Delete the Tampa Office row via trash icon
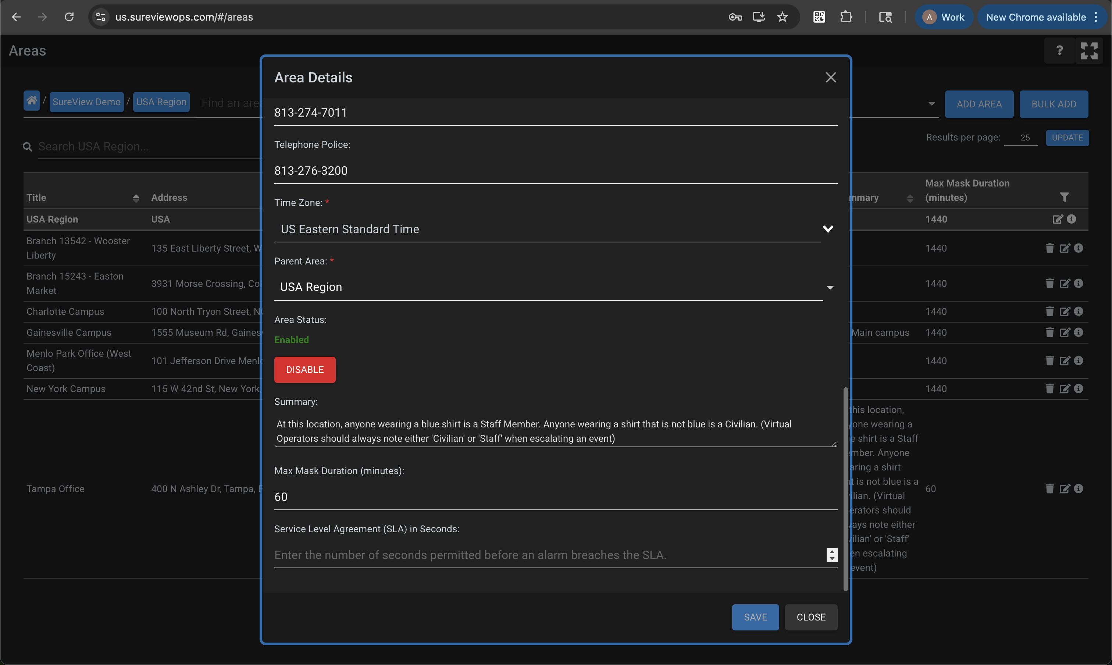The height and width of the screenshot is (665, 1112). 1049,488
